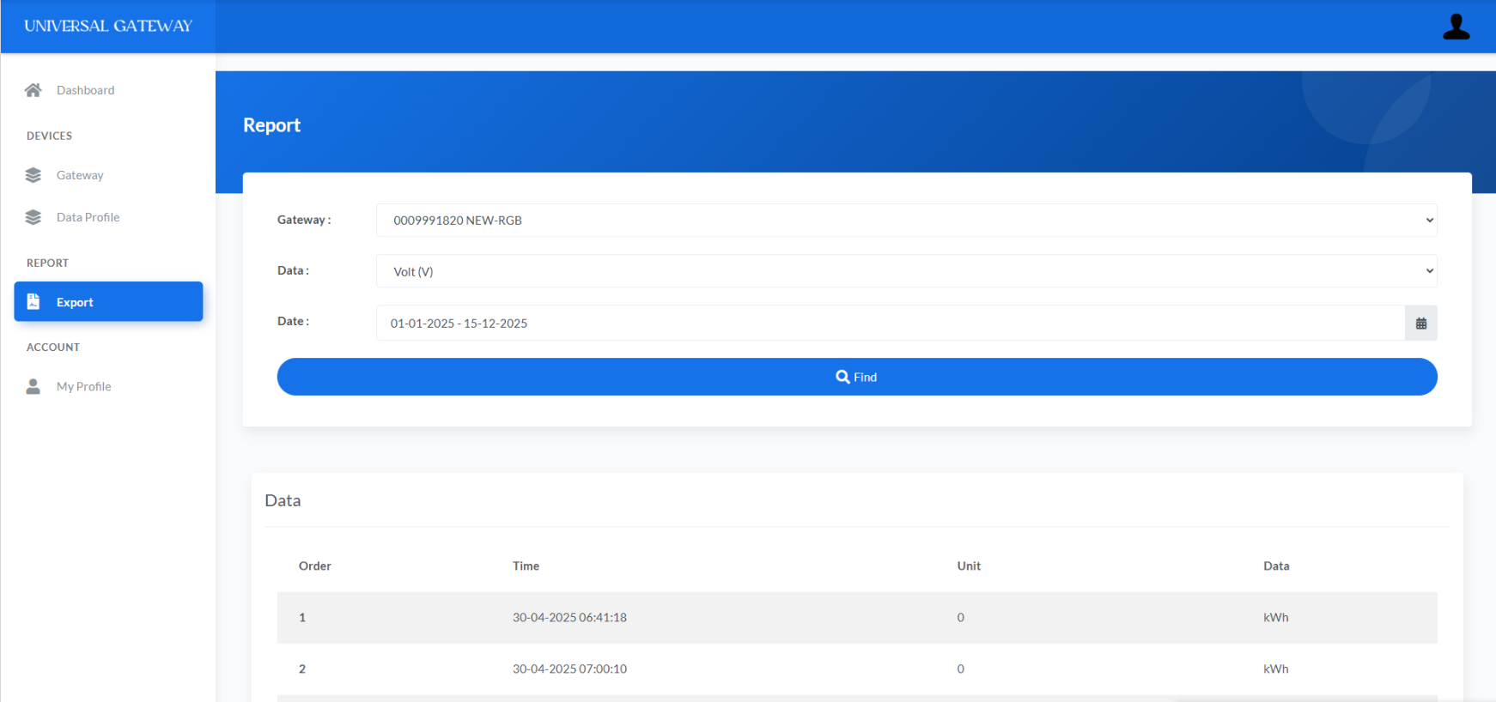This screenshot has height=702, width=1496.
Task: Select the first data row timestamp 06:41:18
Action: 569,617
